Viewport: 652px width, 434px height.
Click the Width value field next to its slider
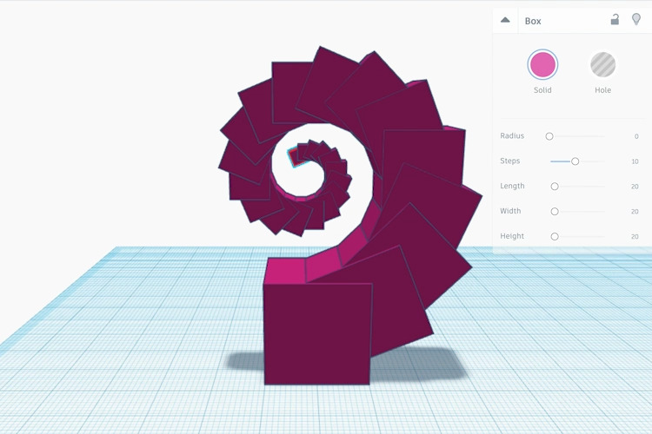[x=634, y=211]
